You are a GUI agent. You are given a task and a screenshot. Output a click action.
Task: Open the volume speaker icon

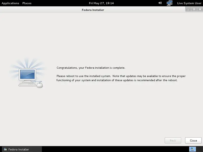(160, 3)
